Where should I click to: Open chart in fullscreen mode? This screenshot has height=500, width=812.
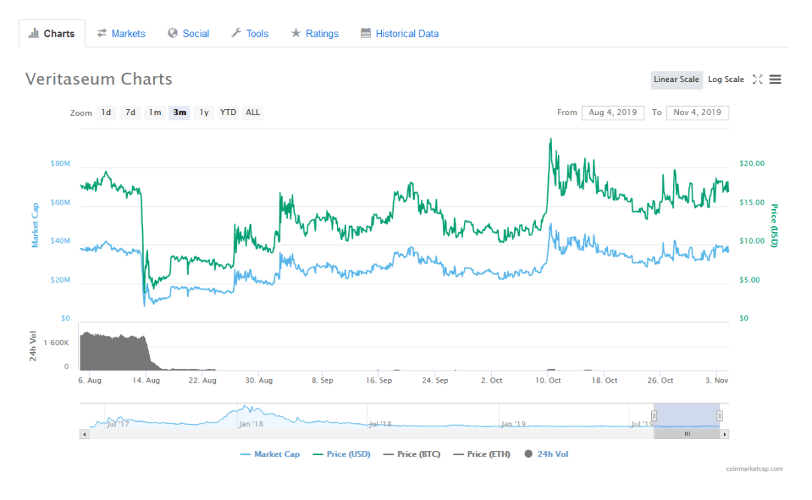[x=758, y=79]
